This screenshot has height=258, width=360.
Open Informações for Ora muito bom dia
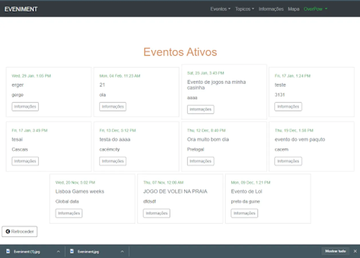201,161
